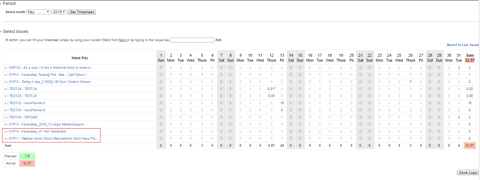Click the Save Logs button

(x=468, y=173)
